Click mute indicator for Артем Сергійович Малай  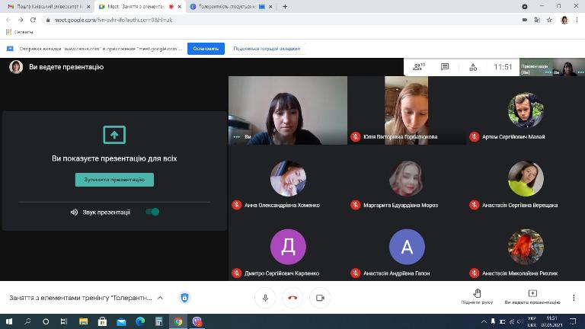point(475,137)
